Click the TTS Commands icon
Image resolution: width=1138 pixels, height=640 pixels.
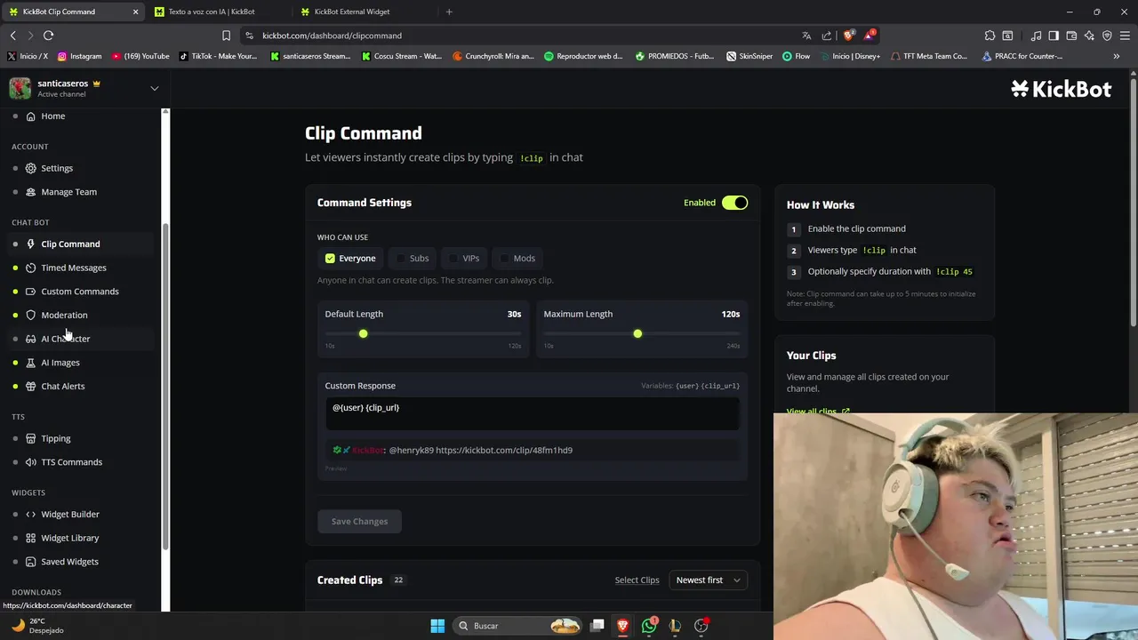point(31,462)
